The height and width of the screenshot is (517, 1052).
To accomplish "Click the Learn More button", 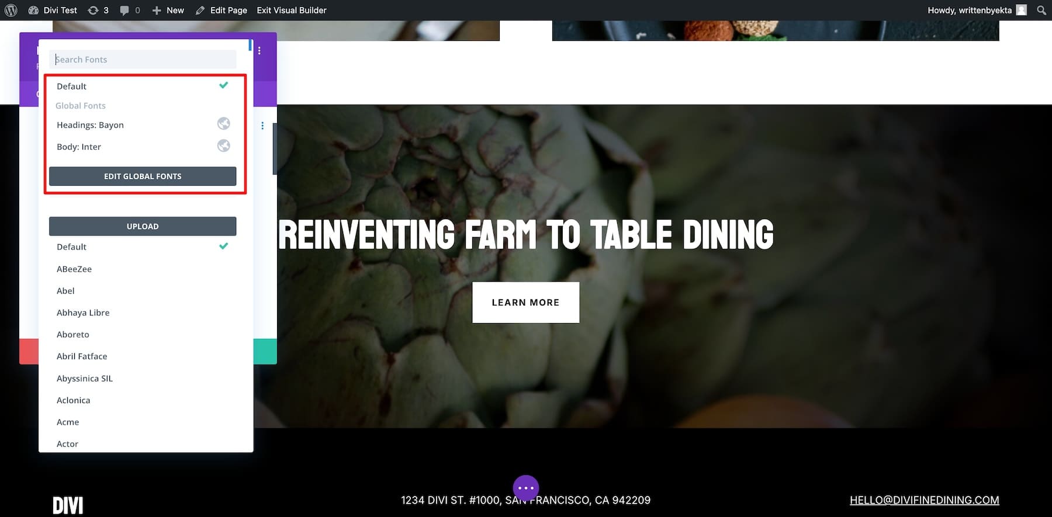I will click(525, 303).
